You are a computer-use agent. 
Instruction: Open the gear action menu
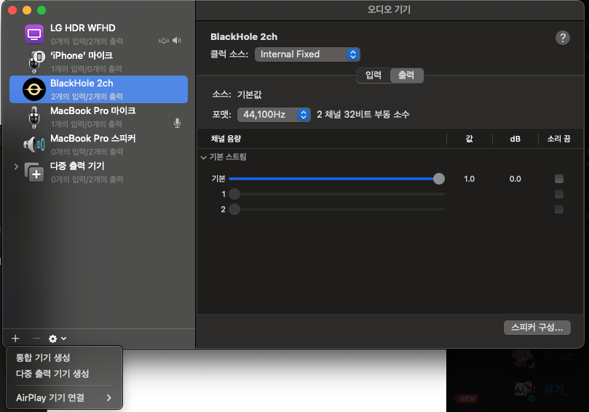(x=58, y=339)
